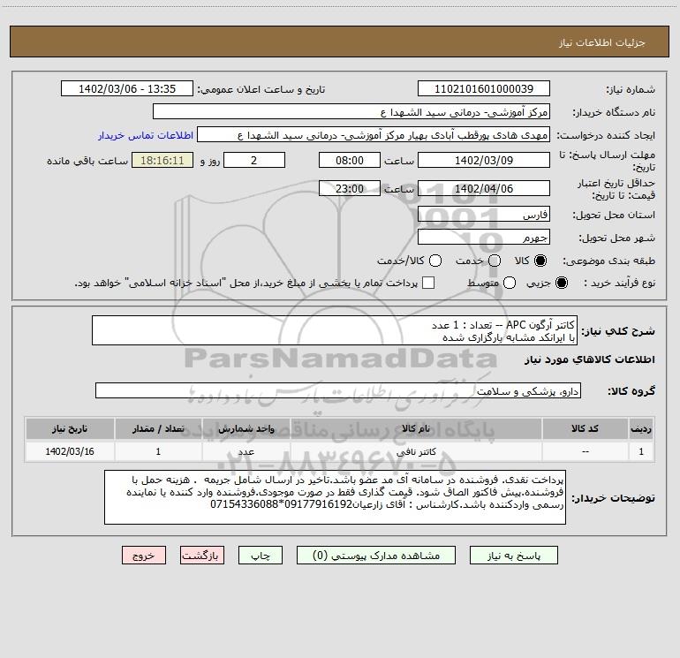Click the need date cell 1402/03/16
Viewport: 680px width, 658px height.
point(70,451)
